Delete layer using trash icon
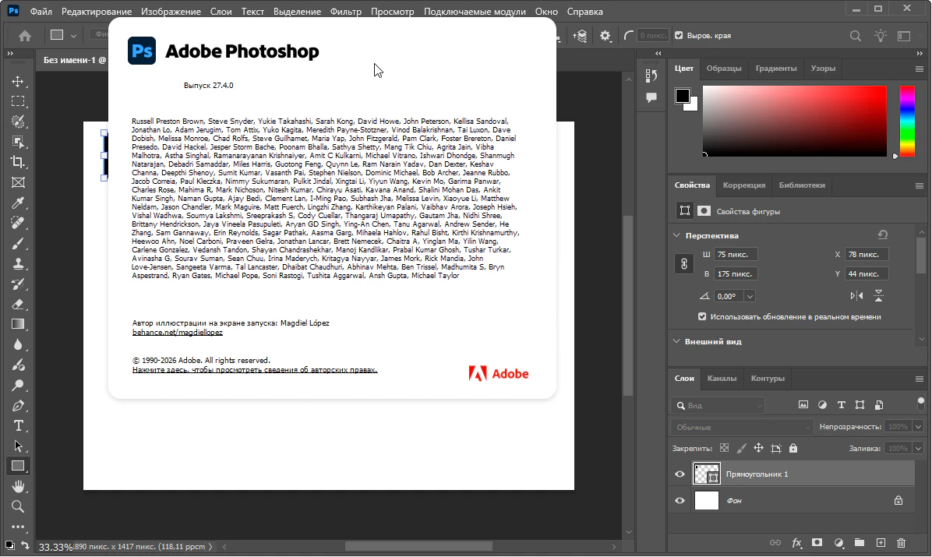Image resolution: width=932 pixels, height=557 pixels. [x=902, y=542]
